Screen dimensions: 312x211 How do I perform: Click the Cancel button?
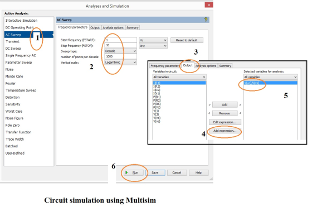tap(177, 172)
